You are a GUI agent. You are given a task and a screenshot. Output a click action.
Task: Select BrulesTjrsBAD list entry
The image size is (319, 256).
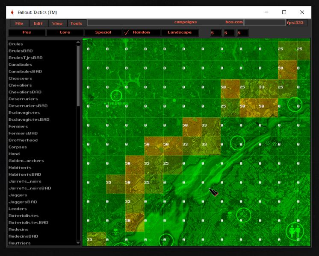[25, 58]
